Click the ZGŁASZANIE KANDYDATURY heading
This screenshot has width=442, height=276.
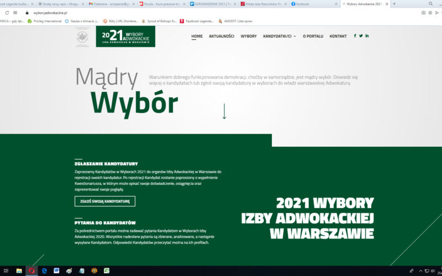[106, 163]
